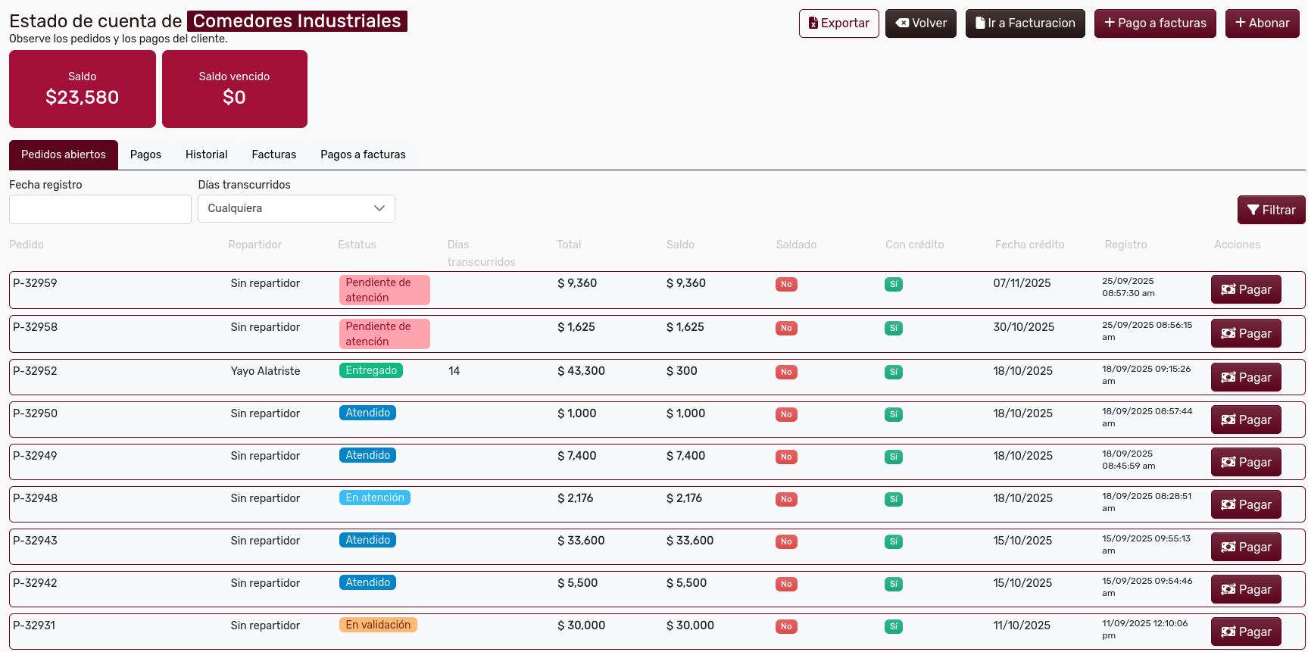Switch to the Pagos tab

(145, 154)
